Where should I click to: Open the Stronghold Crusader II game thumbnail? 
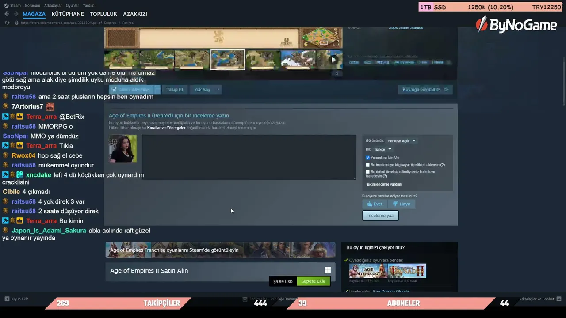click(407, 271)
